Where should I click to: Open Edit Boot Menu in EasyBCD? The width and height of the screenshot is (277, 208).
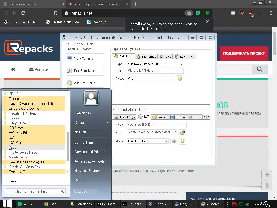click(x=85, y=71)
